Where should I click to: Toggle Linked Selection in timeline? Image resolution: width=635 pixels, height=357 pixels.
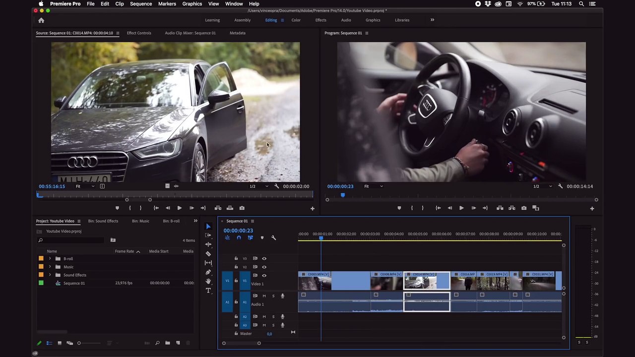pos(250,238)
